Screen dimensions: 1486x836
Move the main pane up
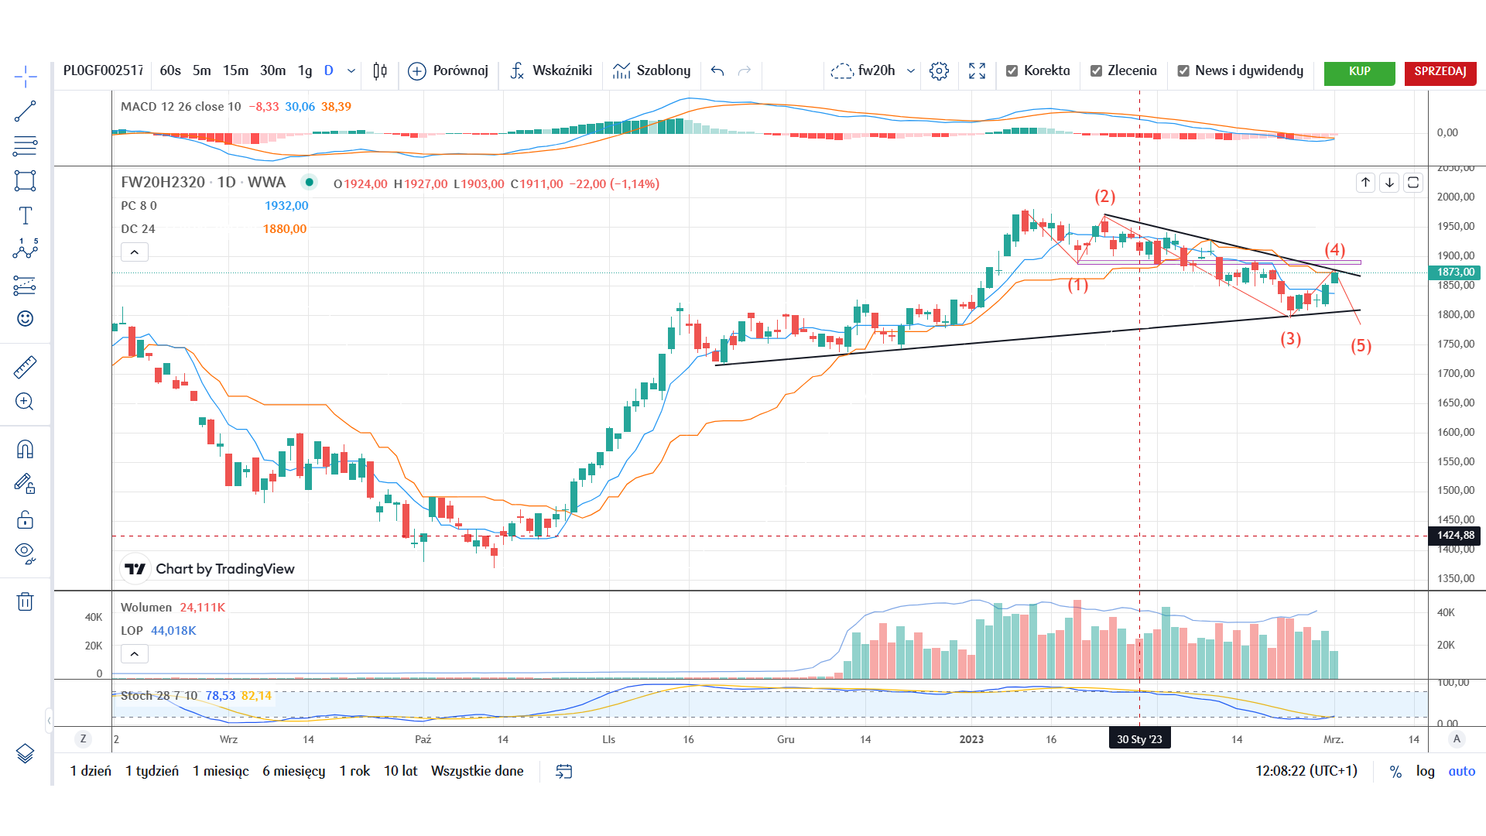click(x=1365, y=183)
